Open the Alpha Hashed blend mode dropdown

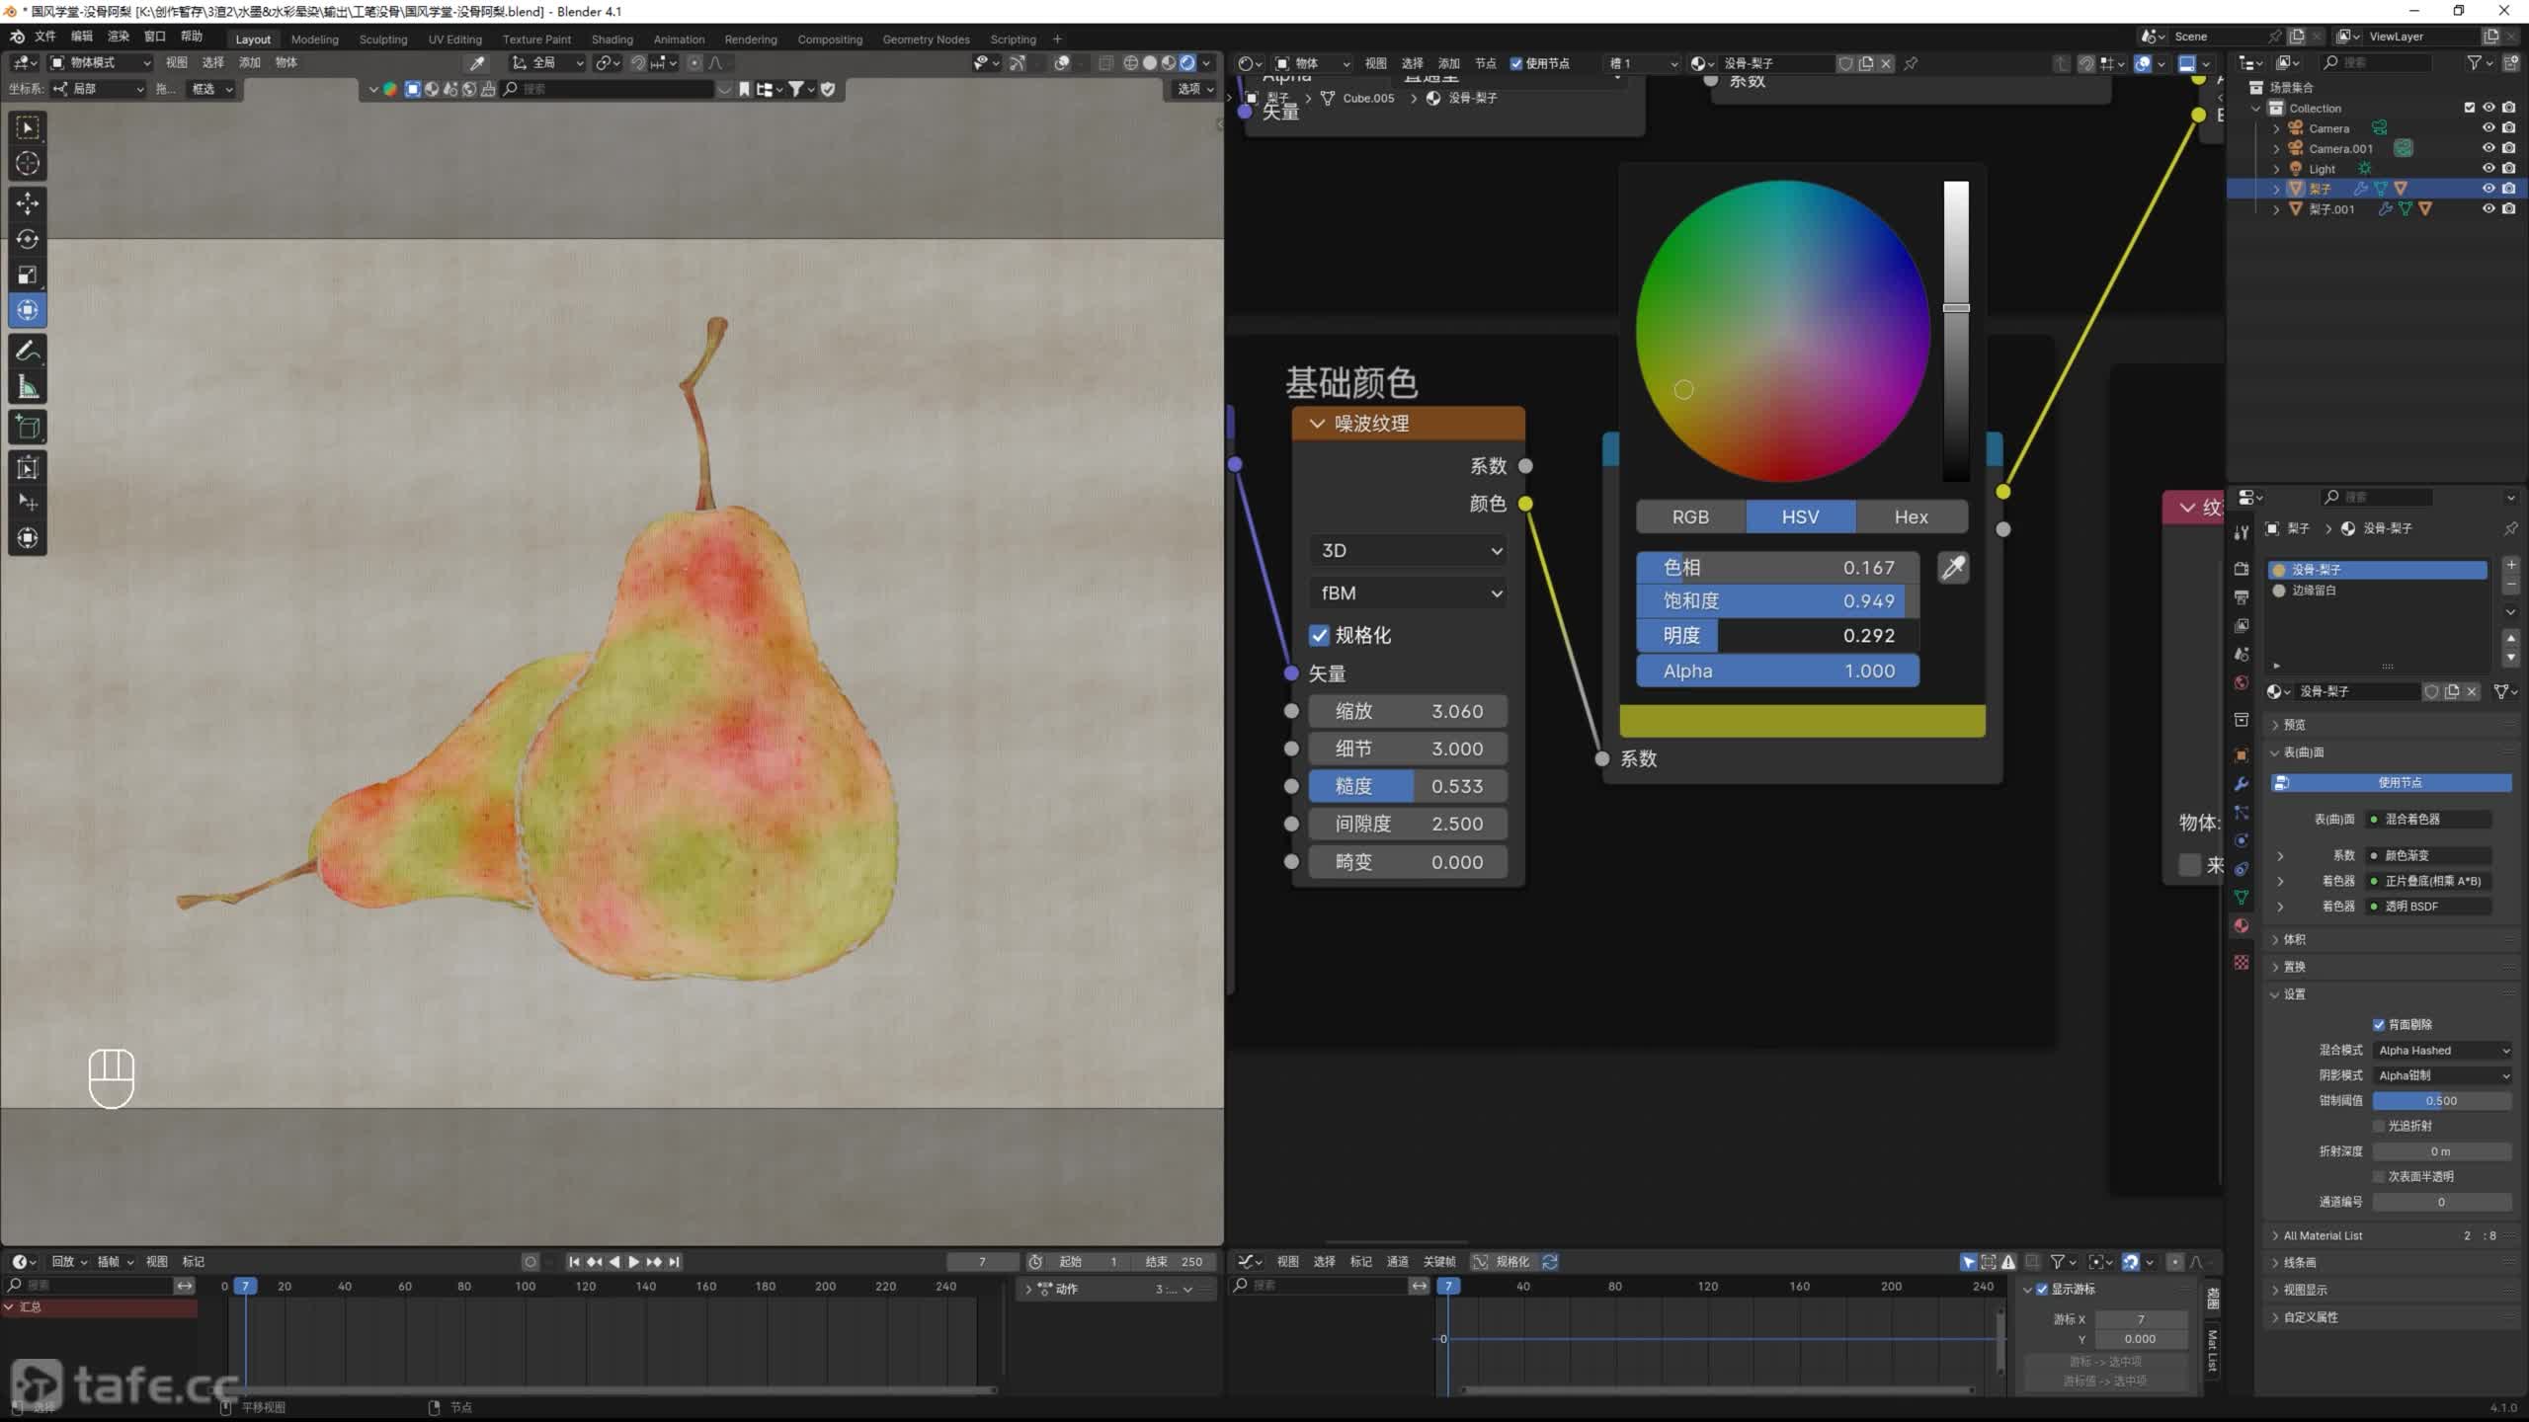(2441, 1051)
